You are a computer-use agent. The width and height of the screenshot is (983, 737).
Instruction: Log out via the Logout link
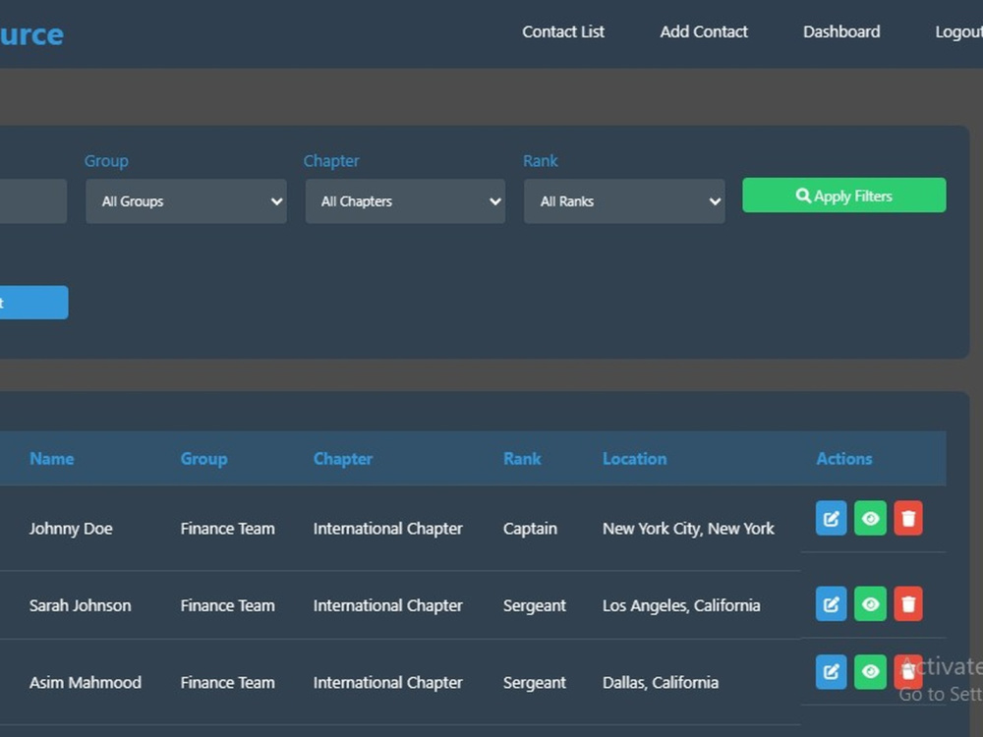[x=958, y=32]
